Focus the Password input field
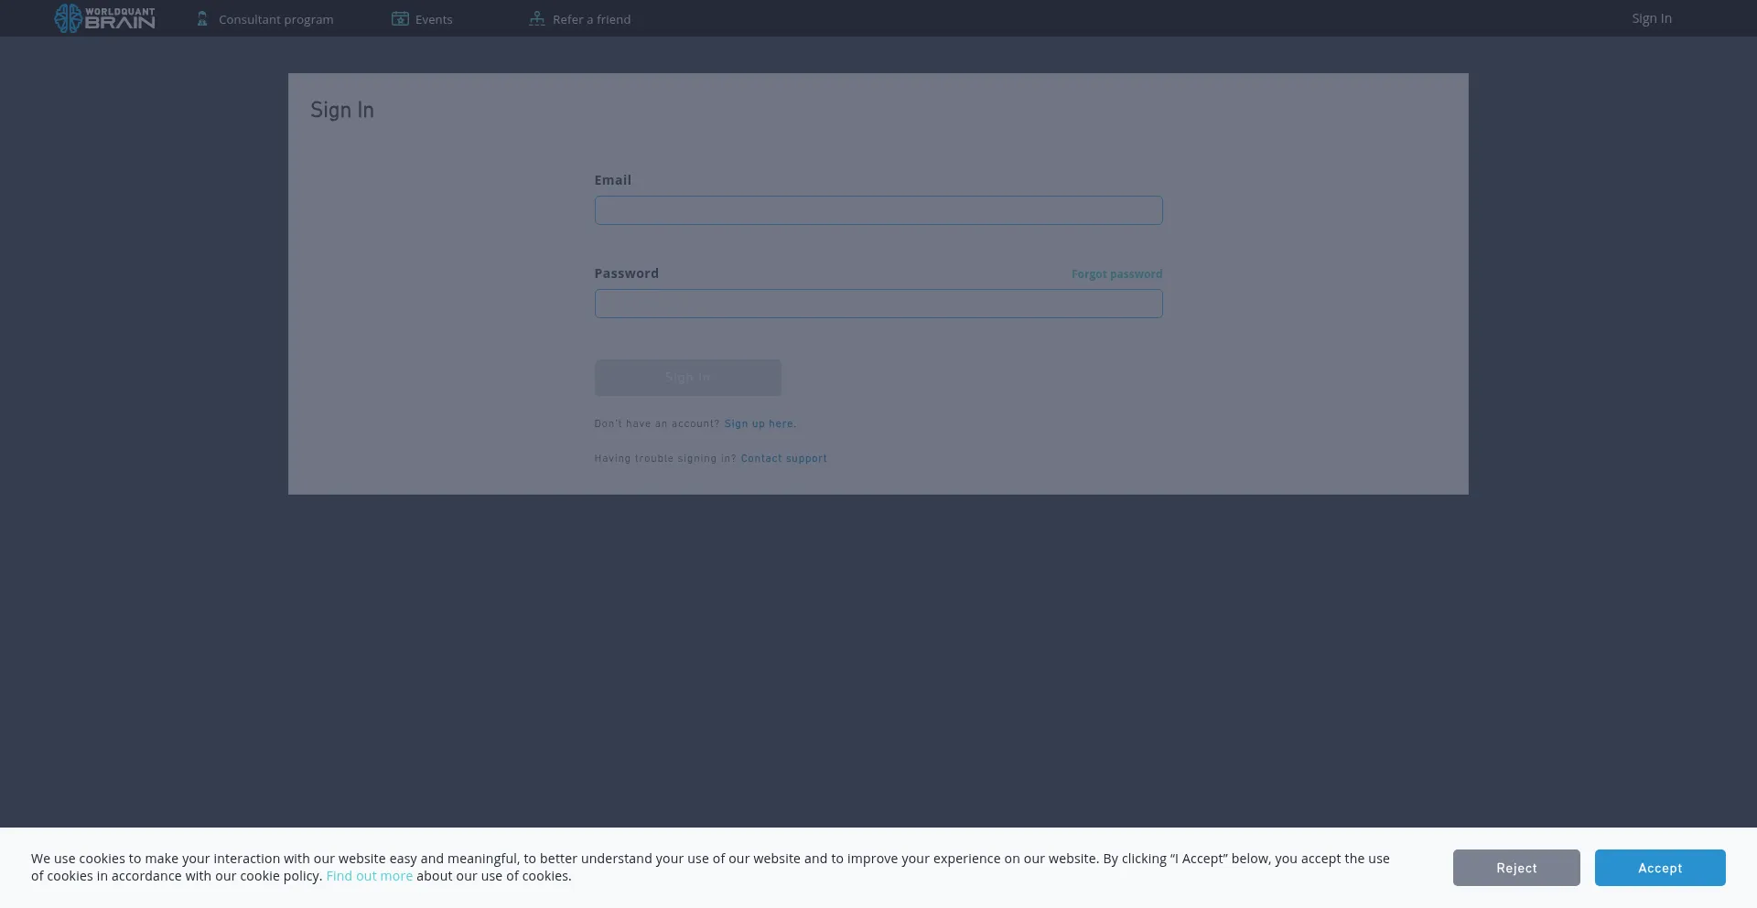Viewport: 1757px width, 908px height. tap(878, 304)
